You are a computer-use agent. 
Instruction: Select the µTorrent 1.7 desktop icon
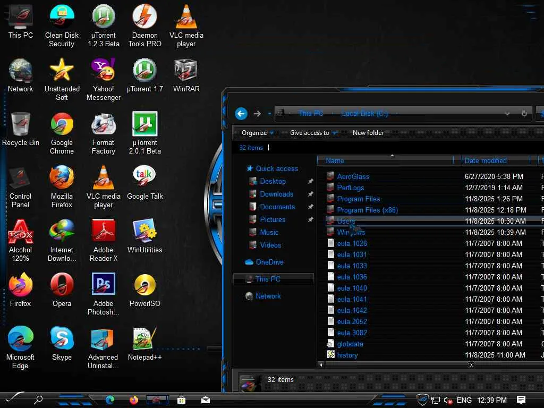point(144,75)
